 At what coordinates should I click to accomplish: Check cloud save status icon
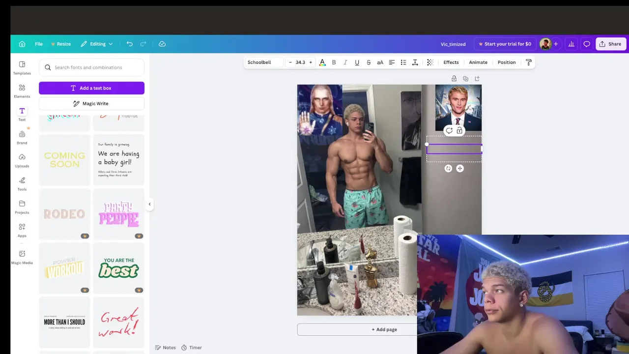(162, 44)
